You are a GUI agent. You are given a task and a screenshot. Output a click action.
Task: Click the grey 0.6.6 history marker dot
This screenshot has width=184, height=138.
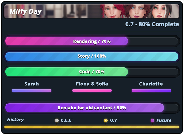pyautogui.click(x=57, y=120)
